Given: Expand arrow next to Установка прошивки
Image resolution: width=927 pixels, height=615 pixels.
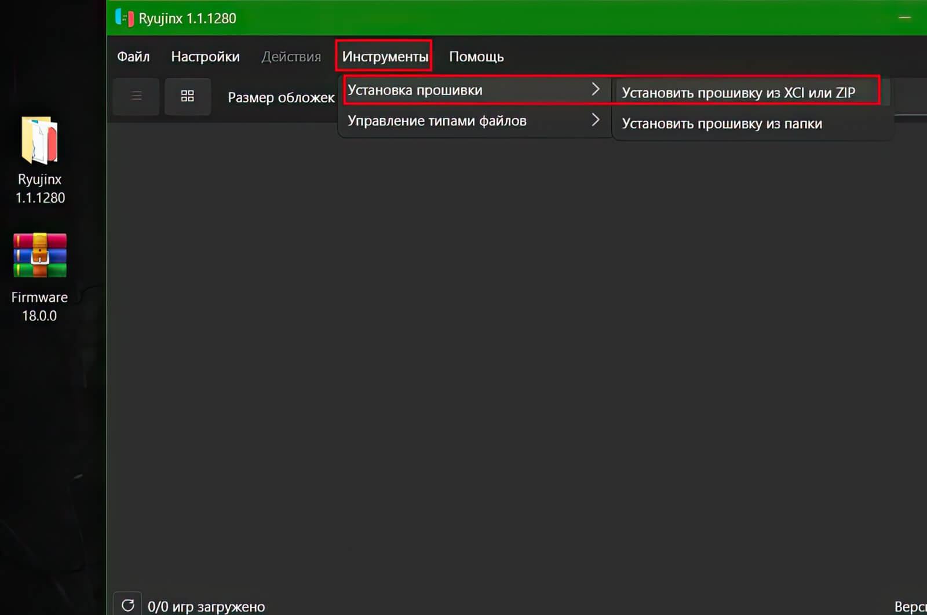Looking at the screenshot, I should tap(595, 89).
